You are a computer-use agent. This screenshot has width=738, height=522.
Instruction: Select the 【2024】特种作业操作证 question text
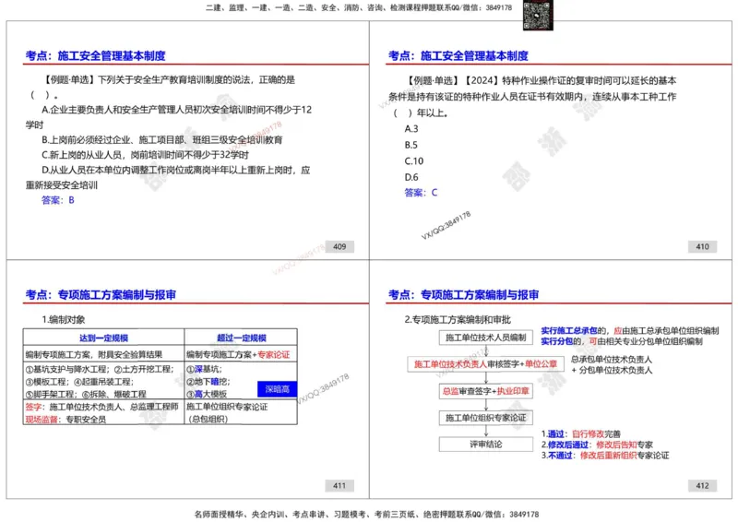[532, 97]
